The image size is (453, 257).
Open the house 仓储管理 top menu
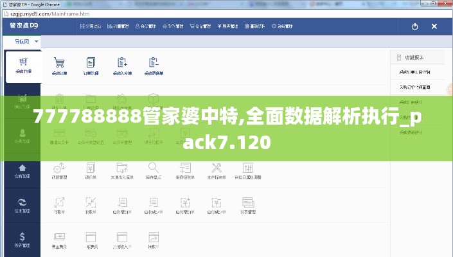173,26
